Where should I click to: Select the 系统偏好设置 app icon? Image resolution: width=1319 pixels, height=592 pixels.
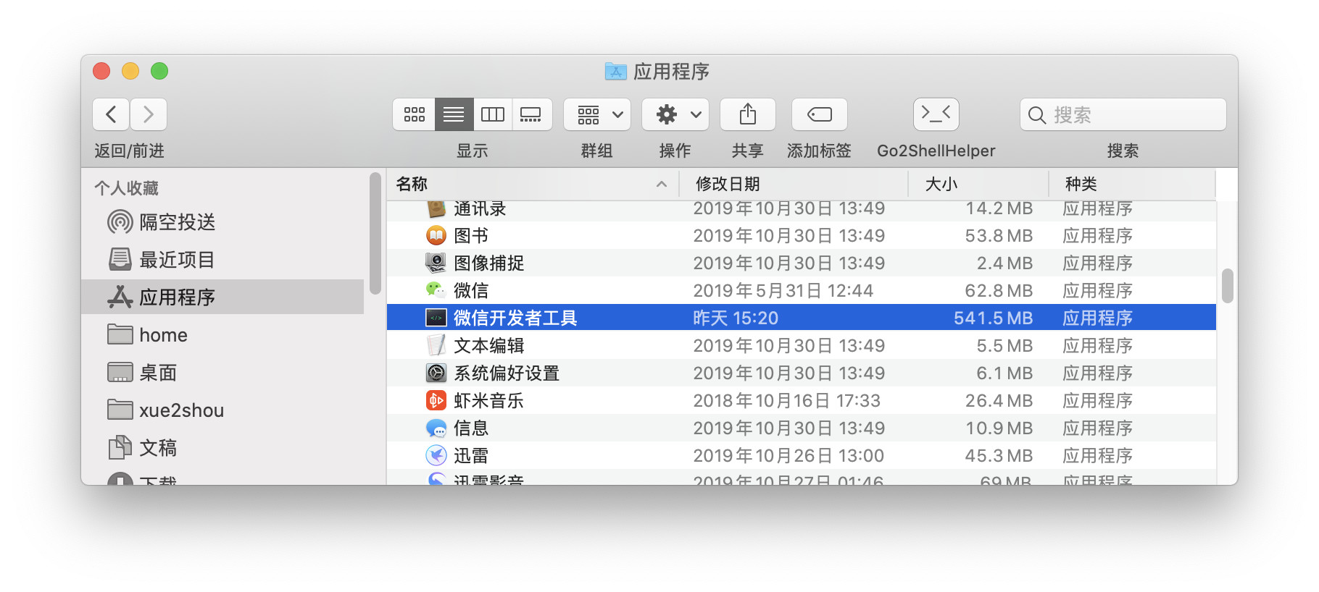[436, 373]
